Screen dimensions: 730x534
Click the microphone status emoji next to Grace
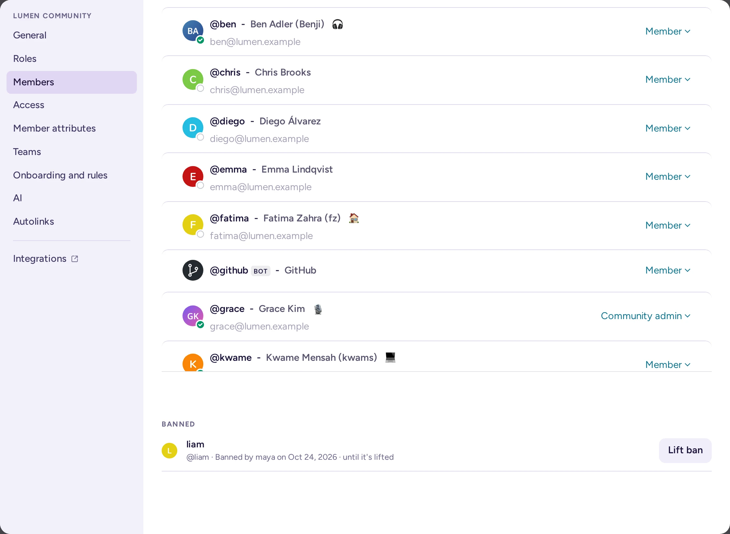318,309
